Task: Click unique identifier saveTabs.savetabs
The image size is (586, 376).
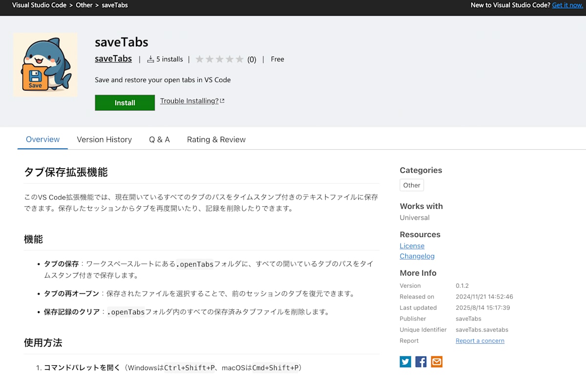Action: point(482,330)
